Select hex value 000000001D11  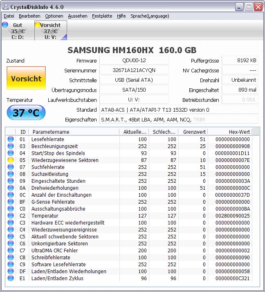(232, 153)
